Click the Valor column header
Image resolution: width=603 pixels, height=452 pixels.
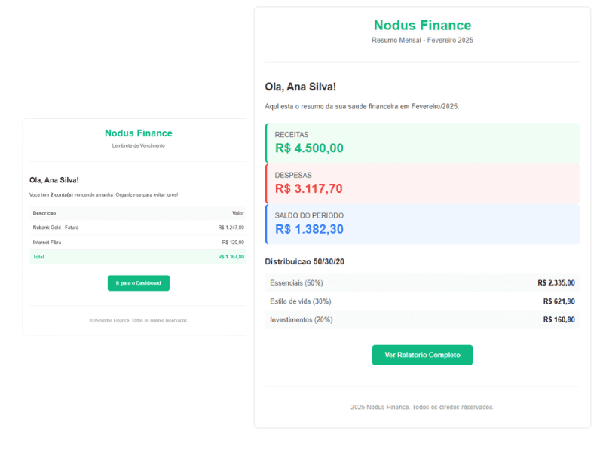point(238,213)
